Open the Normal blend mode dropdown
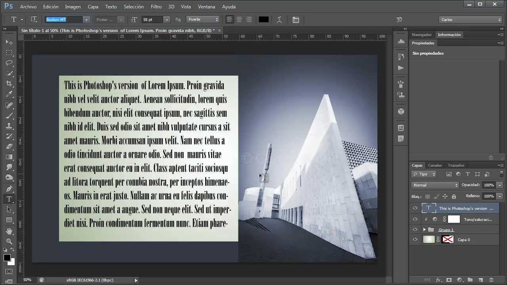 (x=435, y=185)
